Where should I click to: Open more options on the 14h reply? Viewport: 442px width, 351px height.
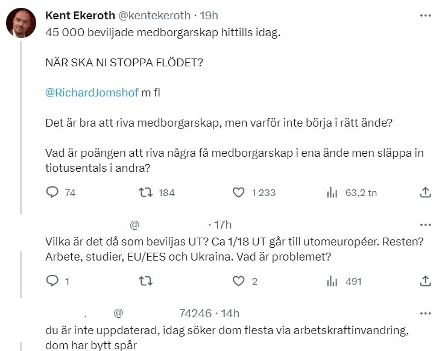tap(425, 313)
